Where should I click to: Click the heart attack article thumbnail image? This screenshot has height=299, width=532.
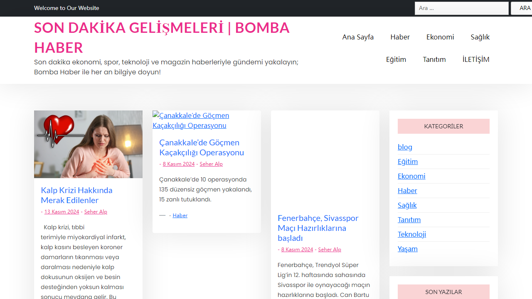[x=88, y=144]
